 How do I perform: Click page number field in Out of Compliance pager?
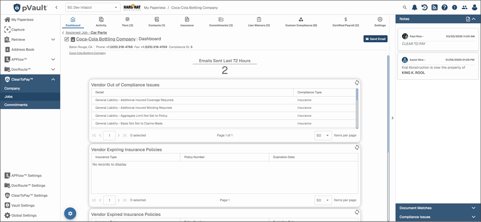click(x=110, y=136)
